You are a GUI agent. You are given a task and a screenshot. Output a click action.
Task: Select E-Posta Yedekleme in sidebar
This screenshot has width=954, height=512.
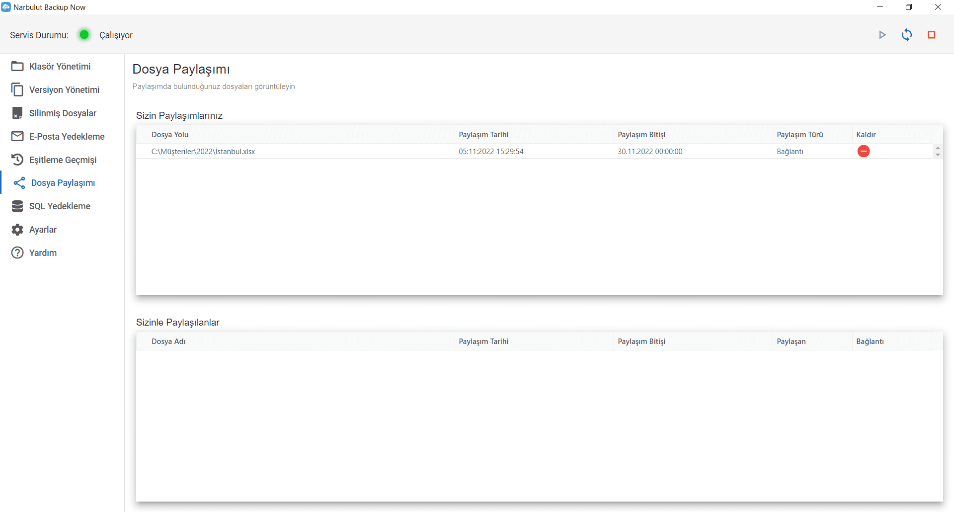[x=67, y=137]
